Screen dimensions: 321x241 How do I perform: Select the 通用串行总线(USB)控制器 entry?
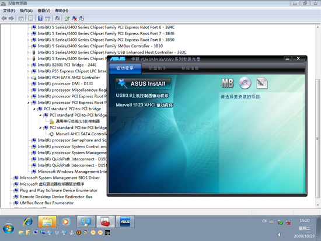(78, 121)
